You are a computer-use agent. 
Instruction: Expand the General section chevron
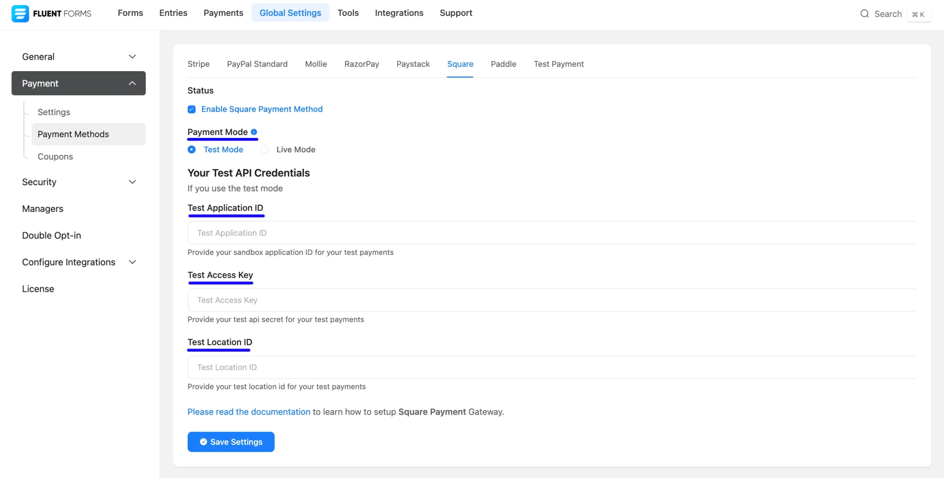click(x=132, y=56)
